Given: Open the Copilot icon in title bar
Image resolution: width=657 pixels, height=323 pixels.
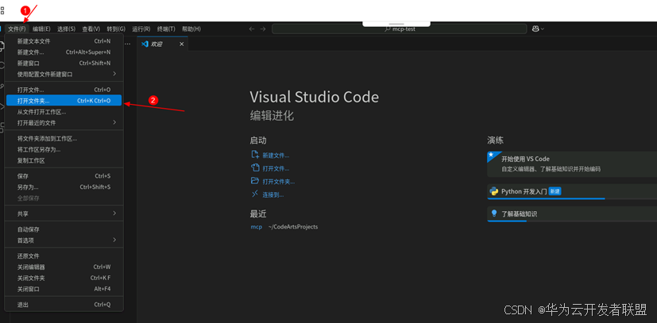Looking at the screenshot, I should pos(535,29).
